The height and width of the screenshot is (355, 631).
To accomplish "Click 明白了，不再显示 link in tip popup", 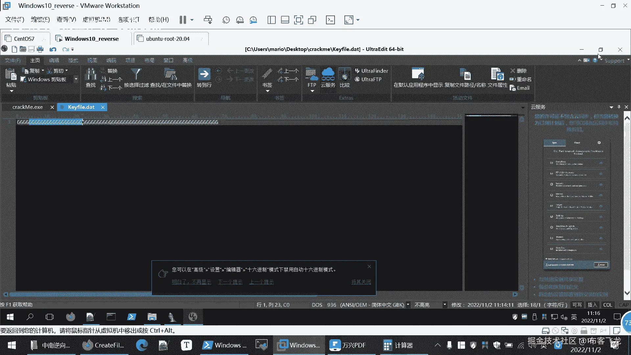I will pos(191,282).
